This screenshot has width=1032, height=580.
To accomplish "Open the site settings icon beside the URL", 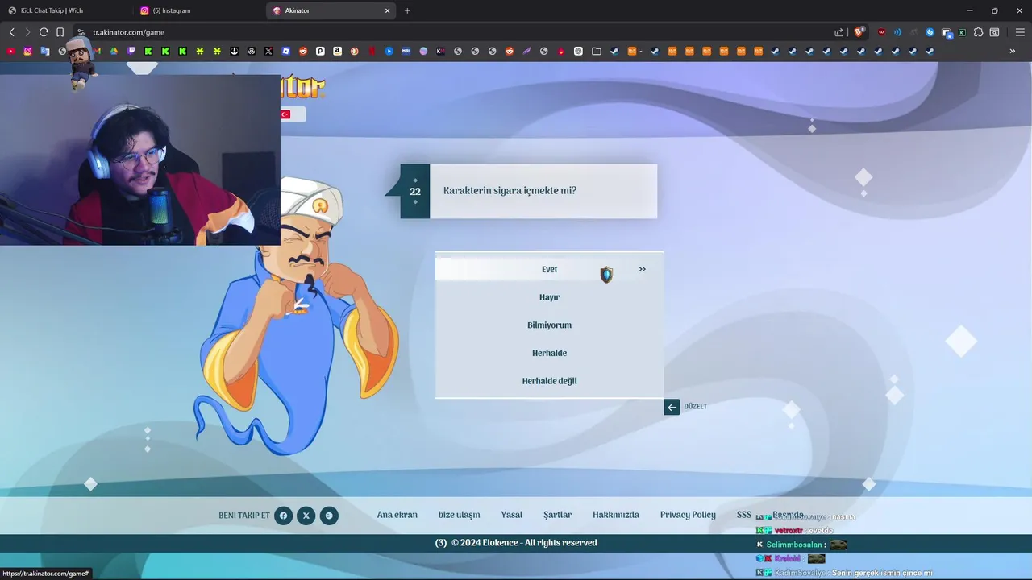I will [x=81, y=32].
